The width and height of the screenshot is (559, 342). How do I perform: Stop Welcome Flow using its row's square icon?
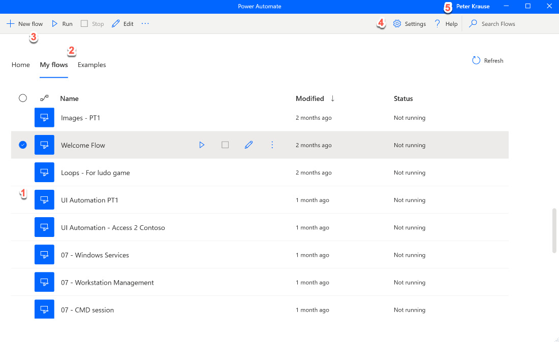coord(225,145)
